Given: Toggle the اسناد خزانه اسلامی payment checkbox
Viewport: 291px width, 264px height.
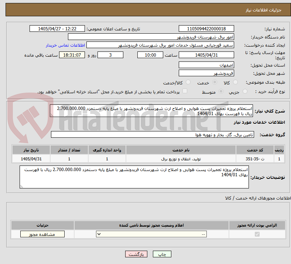Looking at the screenshot, I should pos(185,91).
